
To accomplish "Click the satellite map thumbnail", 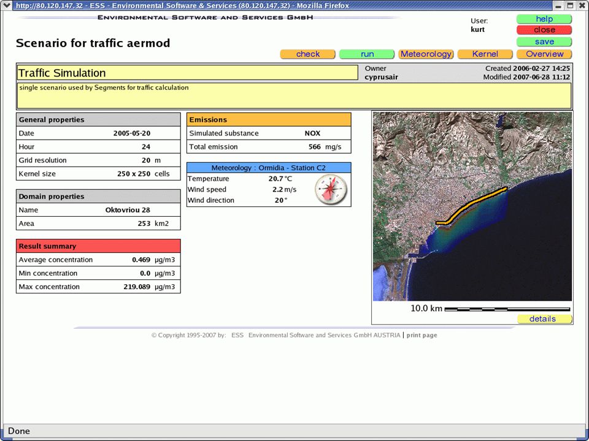I will click(x=472, y=206).
